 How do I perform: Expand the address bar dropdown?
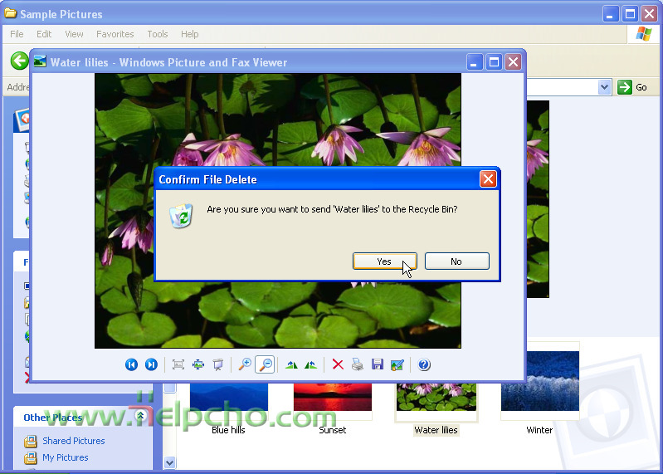(x=604, y=87)
